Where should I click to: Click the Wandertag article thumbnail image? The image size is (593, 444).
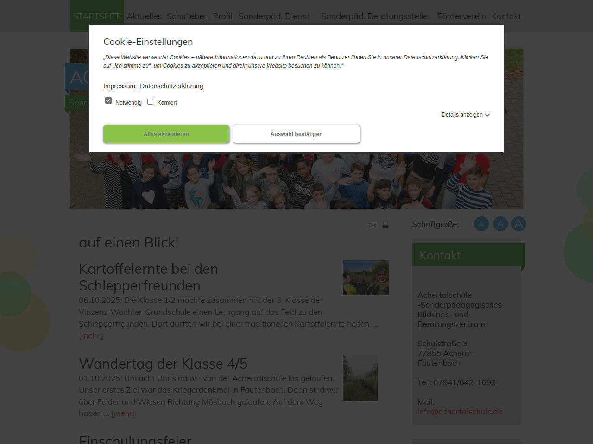pyautogui.click(x=360, y=378)
